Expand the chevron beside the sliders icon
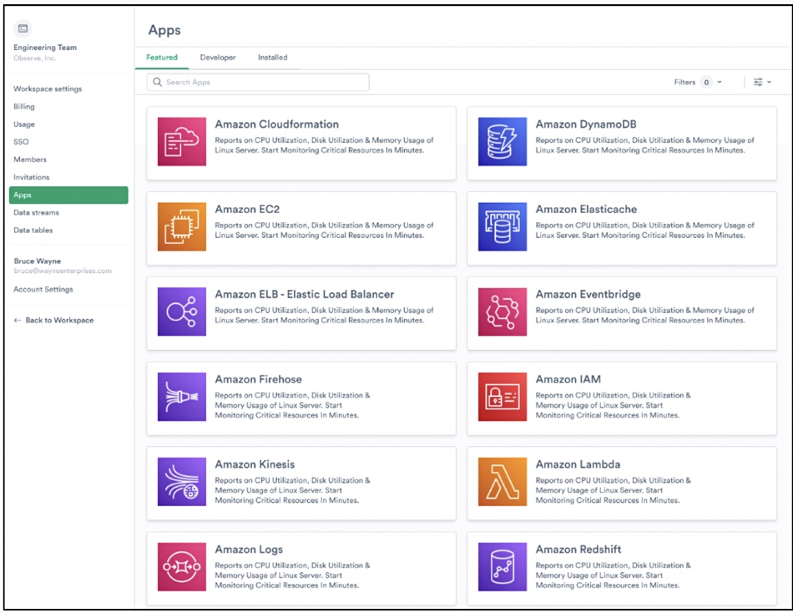The height and width of the screenshot is (613, 793). [x=770, y=82]
